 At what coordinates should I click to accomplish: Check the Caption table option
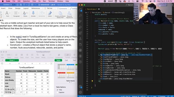[x=57, y=92]
